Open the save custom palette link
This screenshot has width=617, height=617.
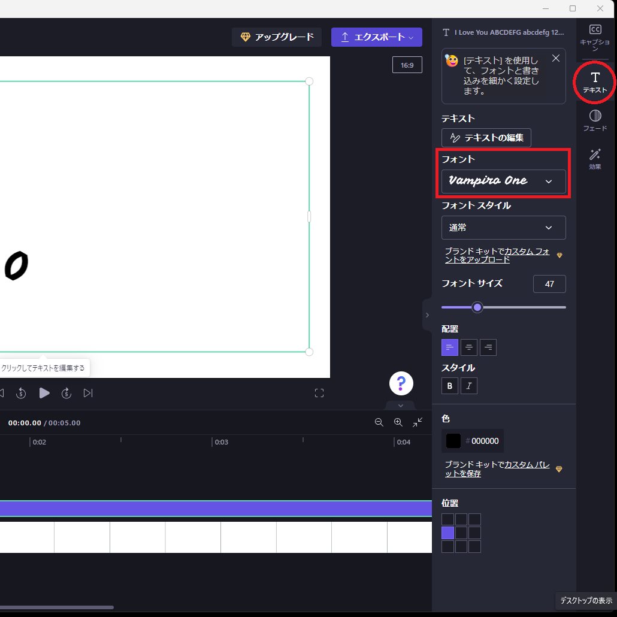[497, 469]
